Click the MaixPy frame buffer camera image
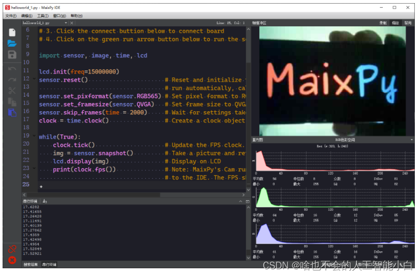The width and height of the screenshot is (420, 276). pos(332,81)
